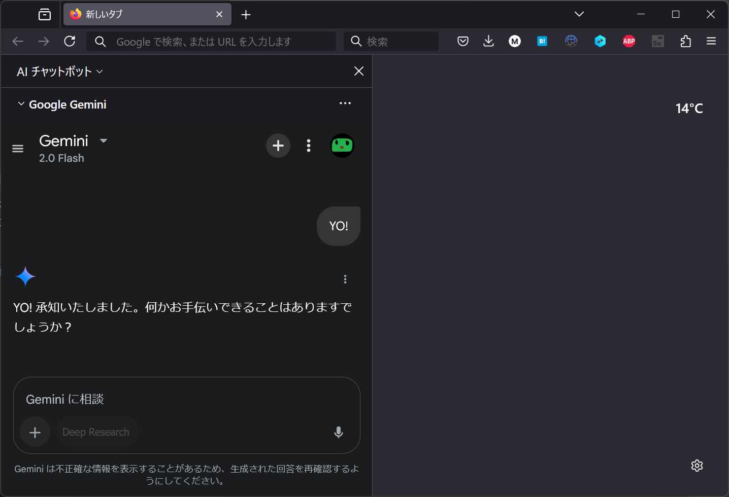Image resolution: width=729 pixels, height=497 pixels.
Task: Click the Gemini sparkle response icon
Action: 25,276
